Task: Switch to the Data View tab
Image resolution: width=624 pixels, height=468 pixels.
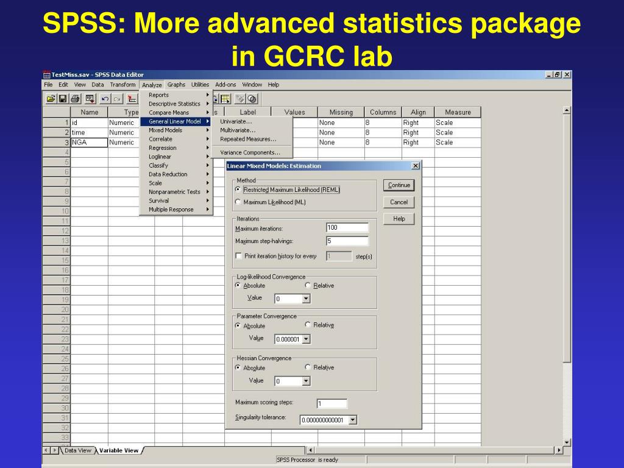Action: point(77,450)
